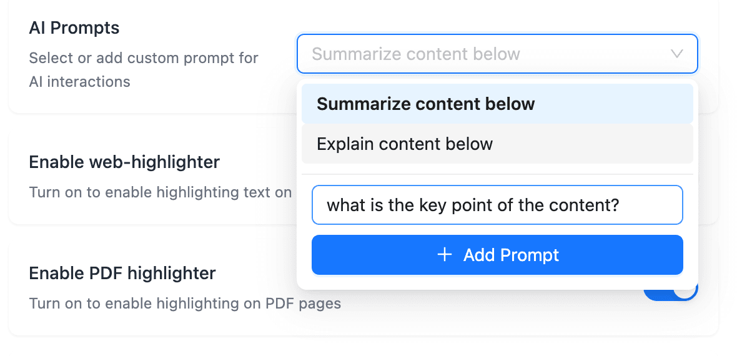Click the "Enable web-highlighter" heading
Screen dimensions: 737x356
pos(124,162)
